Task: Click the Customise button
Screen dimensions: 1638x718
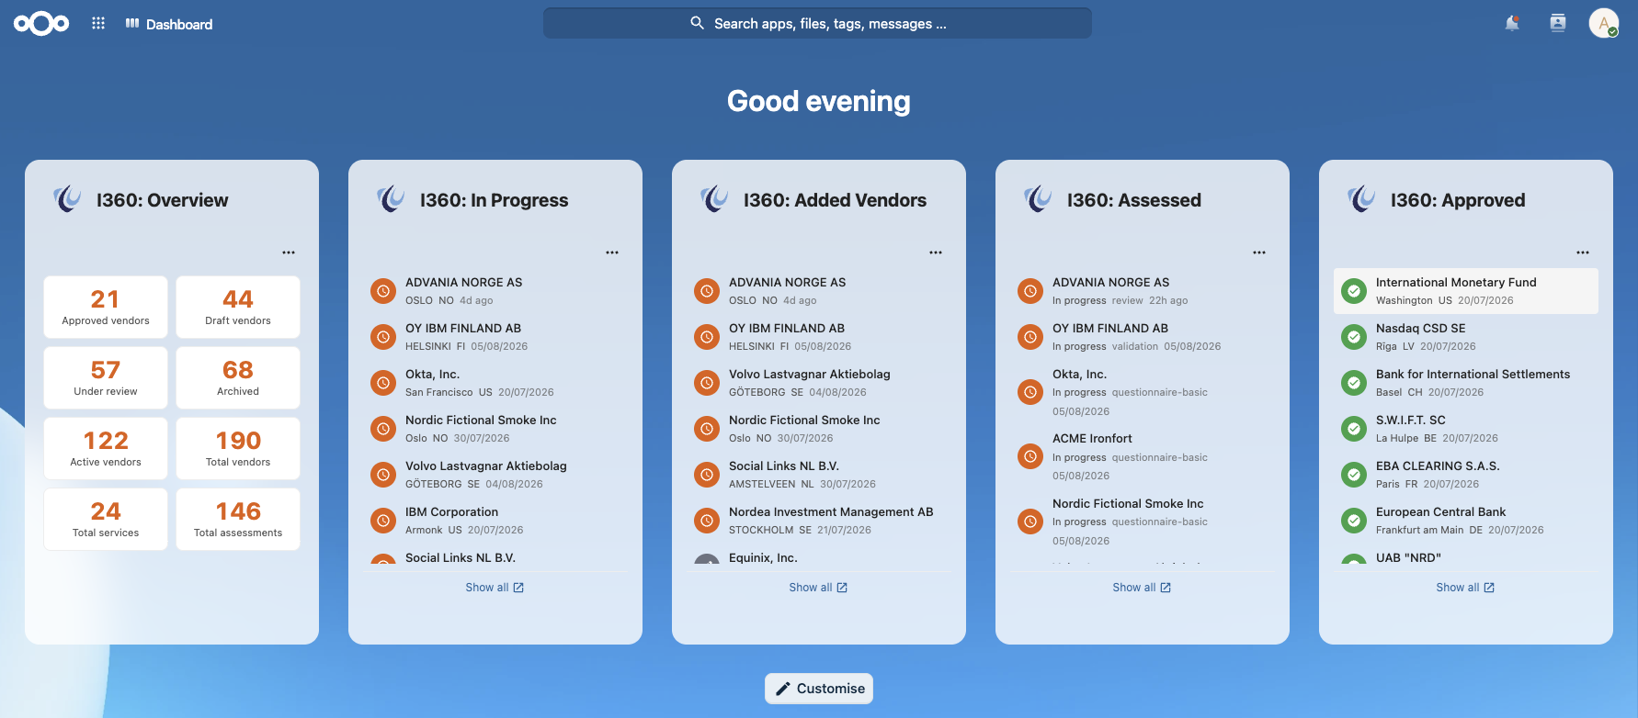Action: 819,689
